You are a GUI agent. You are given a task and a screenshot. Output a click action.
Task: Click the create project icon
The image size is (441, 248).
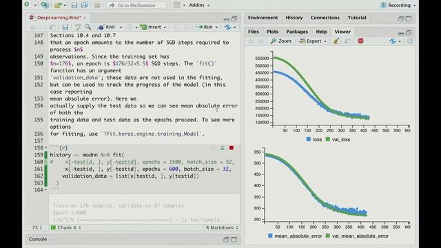click(x=45, y=5)
